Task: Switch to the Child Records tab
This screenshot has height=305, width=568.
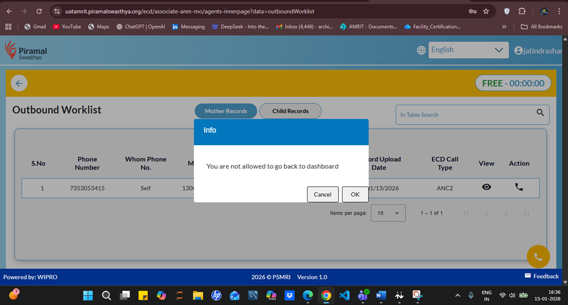Action: [290, 111]
